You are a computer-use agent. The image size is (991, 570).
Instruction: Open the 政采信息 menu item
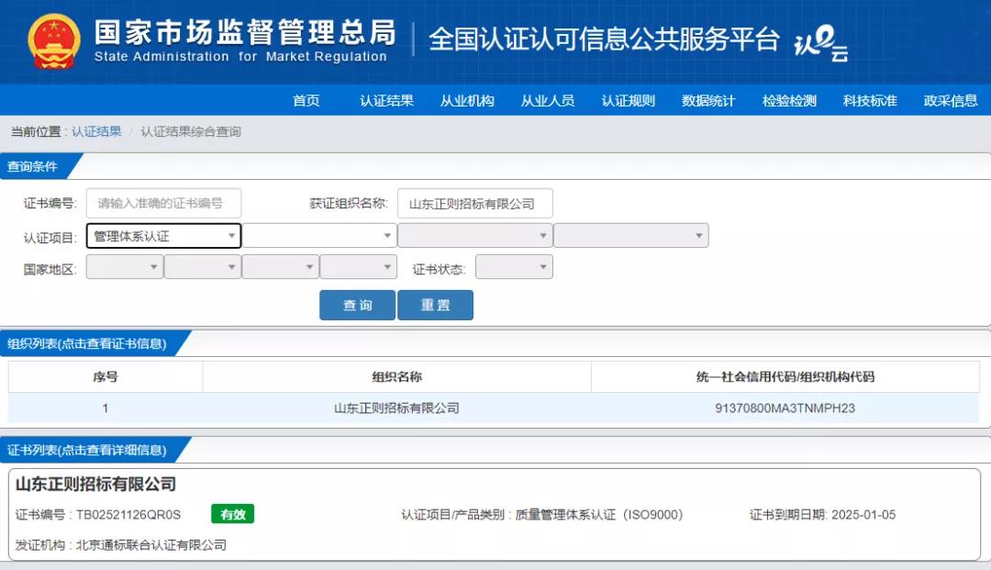coord(952,102)
